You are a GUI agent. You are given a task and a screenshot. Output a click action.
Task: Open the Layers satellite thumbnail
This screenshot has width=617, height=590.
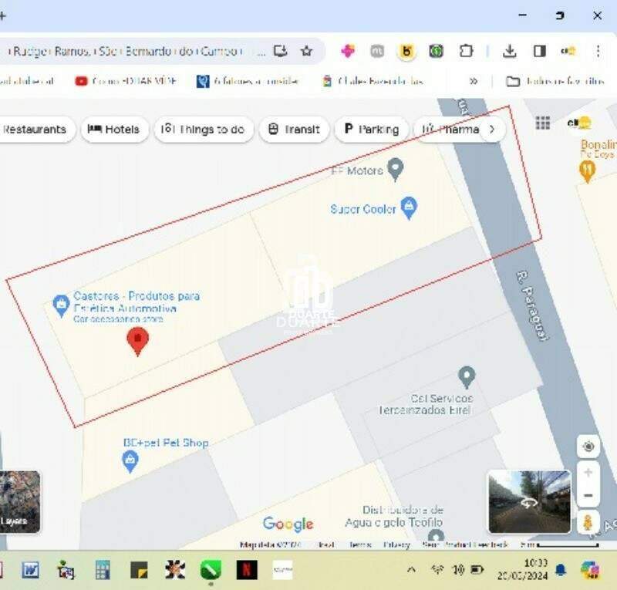click(x=20, y=502)
